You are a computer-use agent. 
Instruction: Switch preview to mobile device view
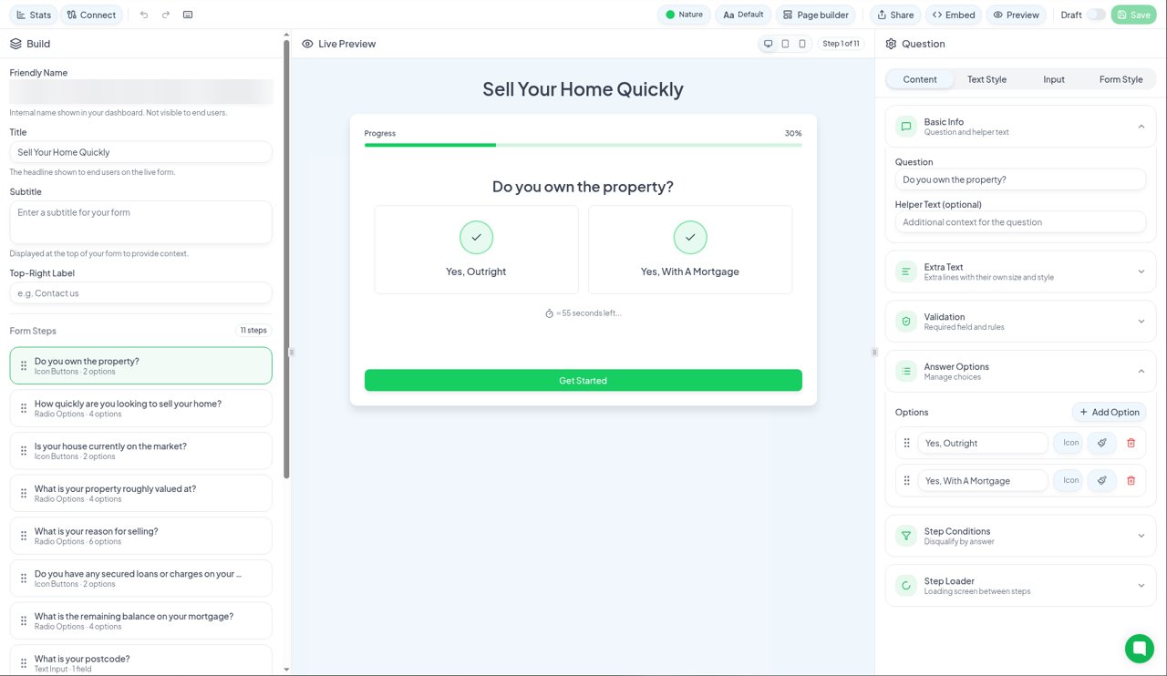pyautogui.click(x=802, y=44)
